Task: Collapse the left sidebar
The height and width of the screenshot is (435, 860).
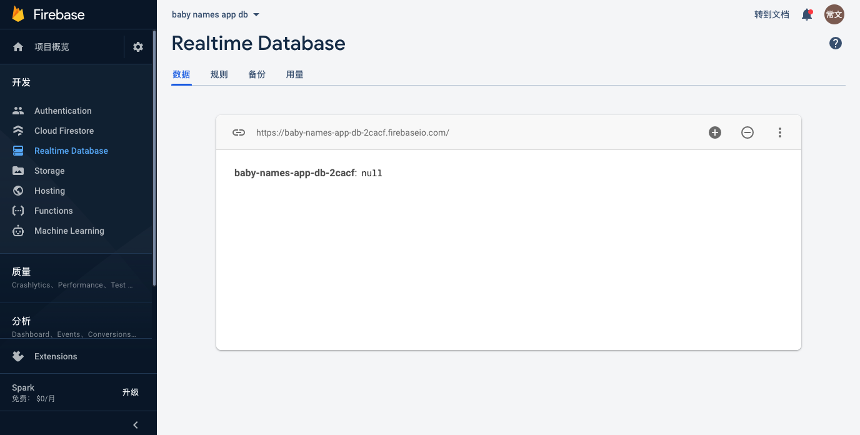Action: coord(136,424)
